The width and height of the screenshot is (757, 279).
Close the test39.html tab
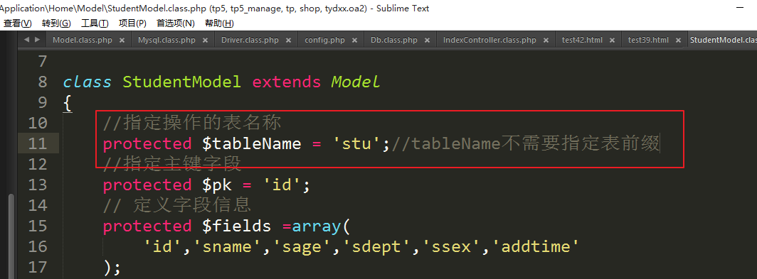pyautogui.click(x=678, y=40)
